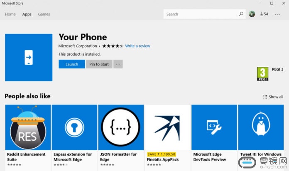Open the JSON Formatter braces icon tile
The image size is (289, 171).
[x=121, y=127]
